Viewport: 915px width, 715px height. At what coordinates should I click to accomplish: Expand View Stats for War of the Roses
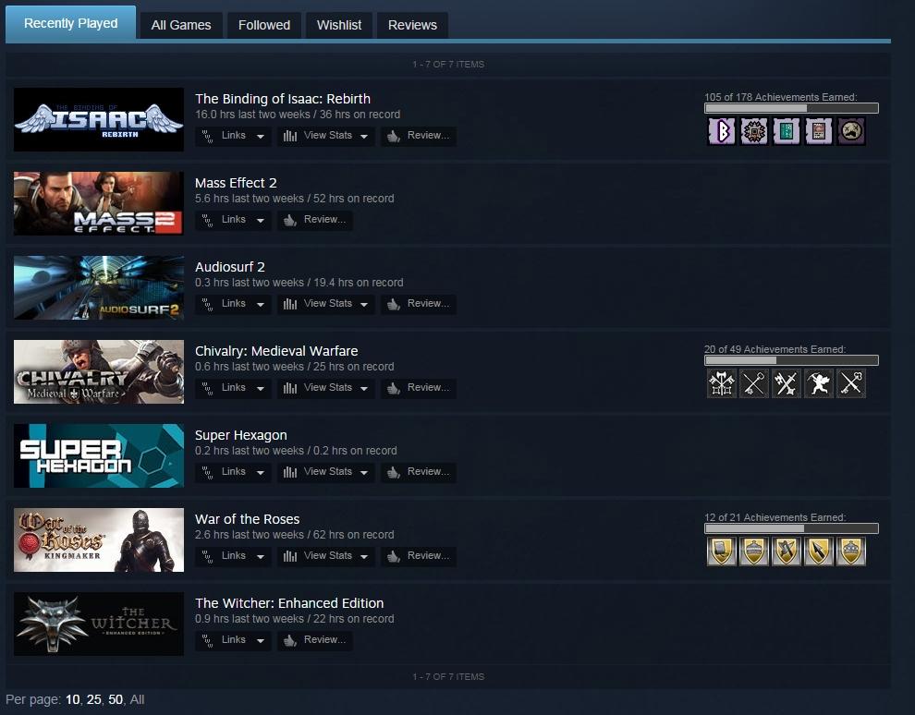[325, 556]
